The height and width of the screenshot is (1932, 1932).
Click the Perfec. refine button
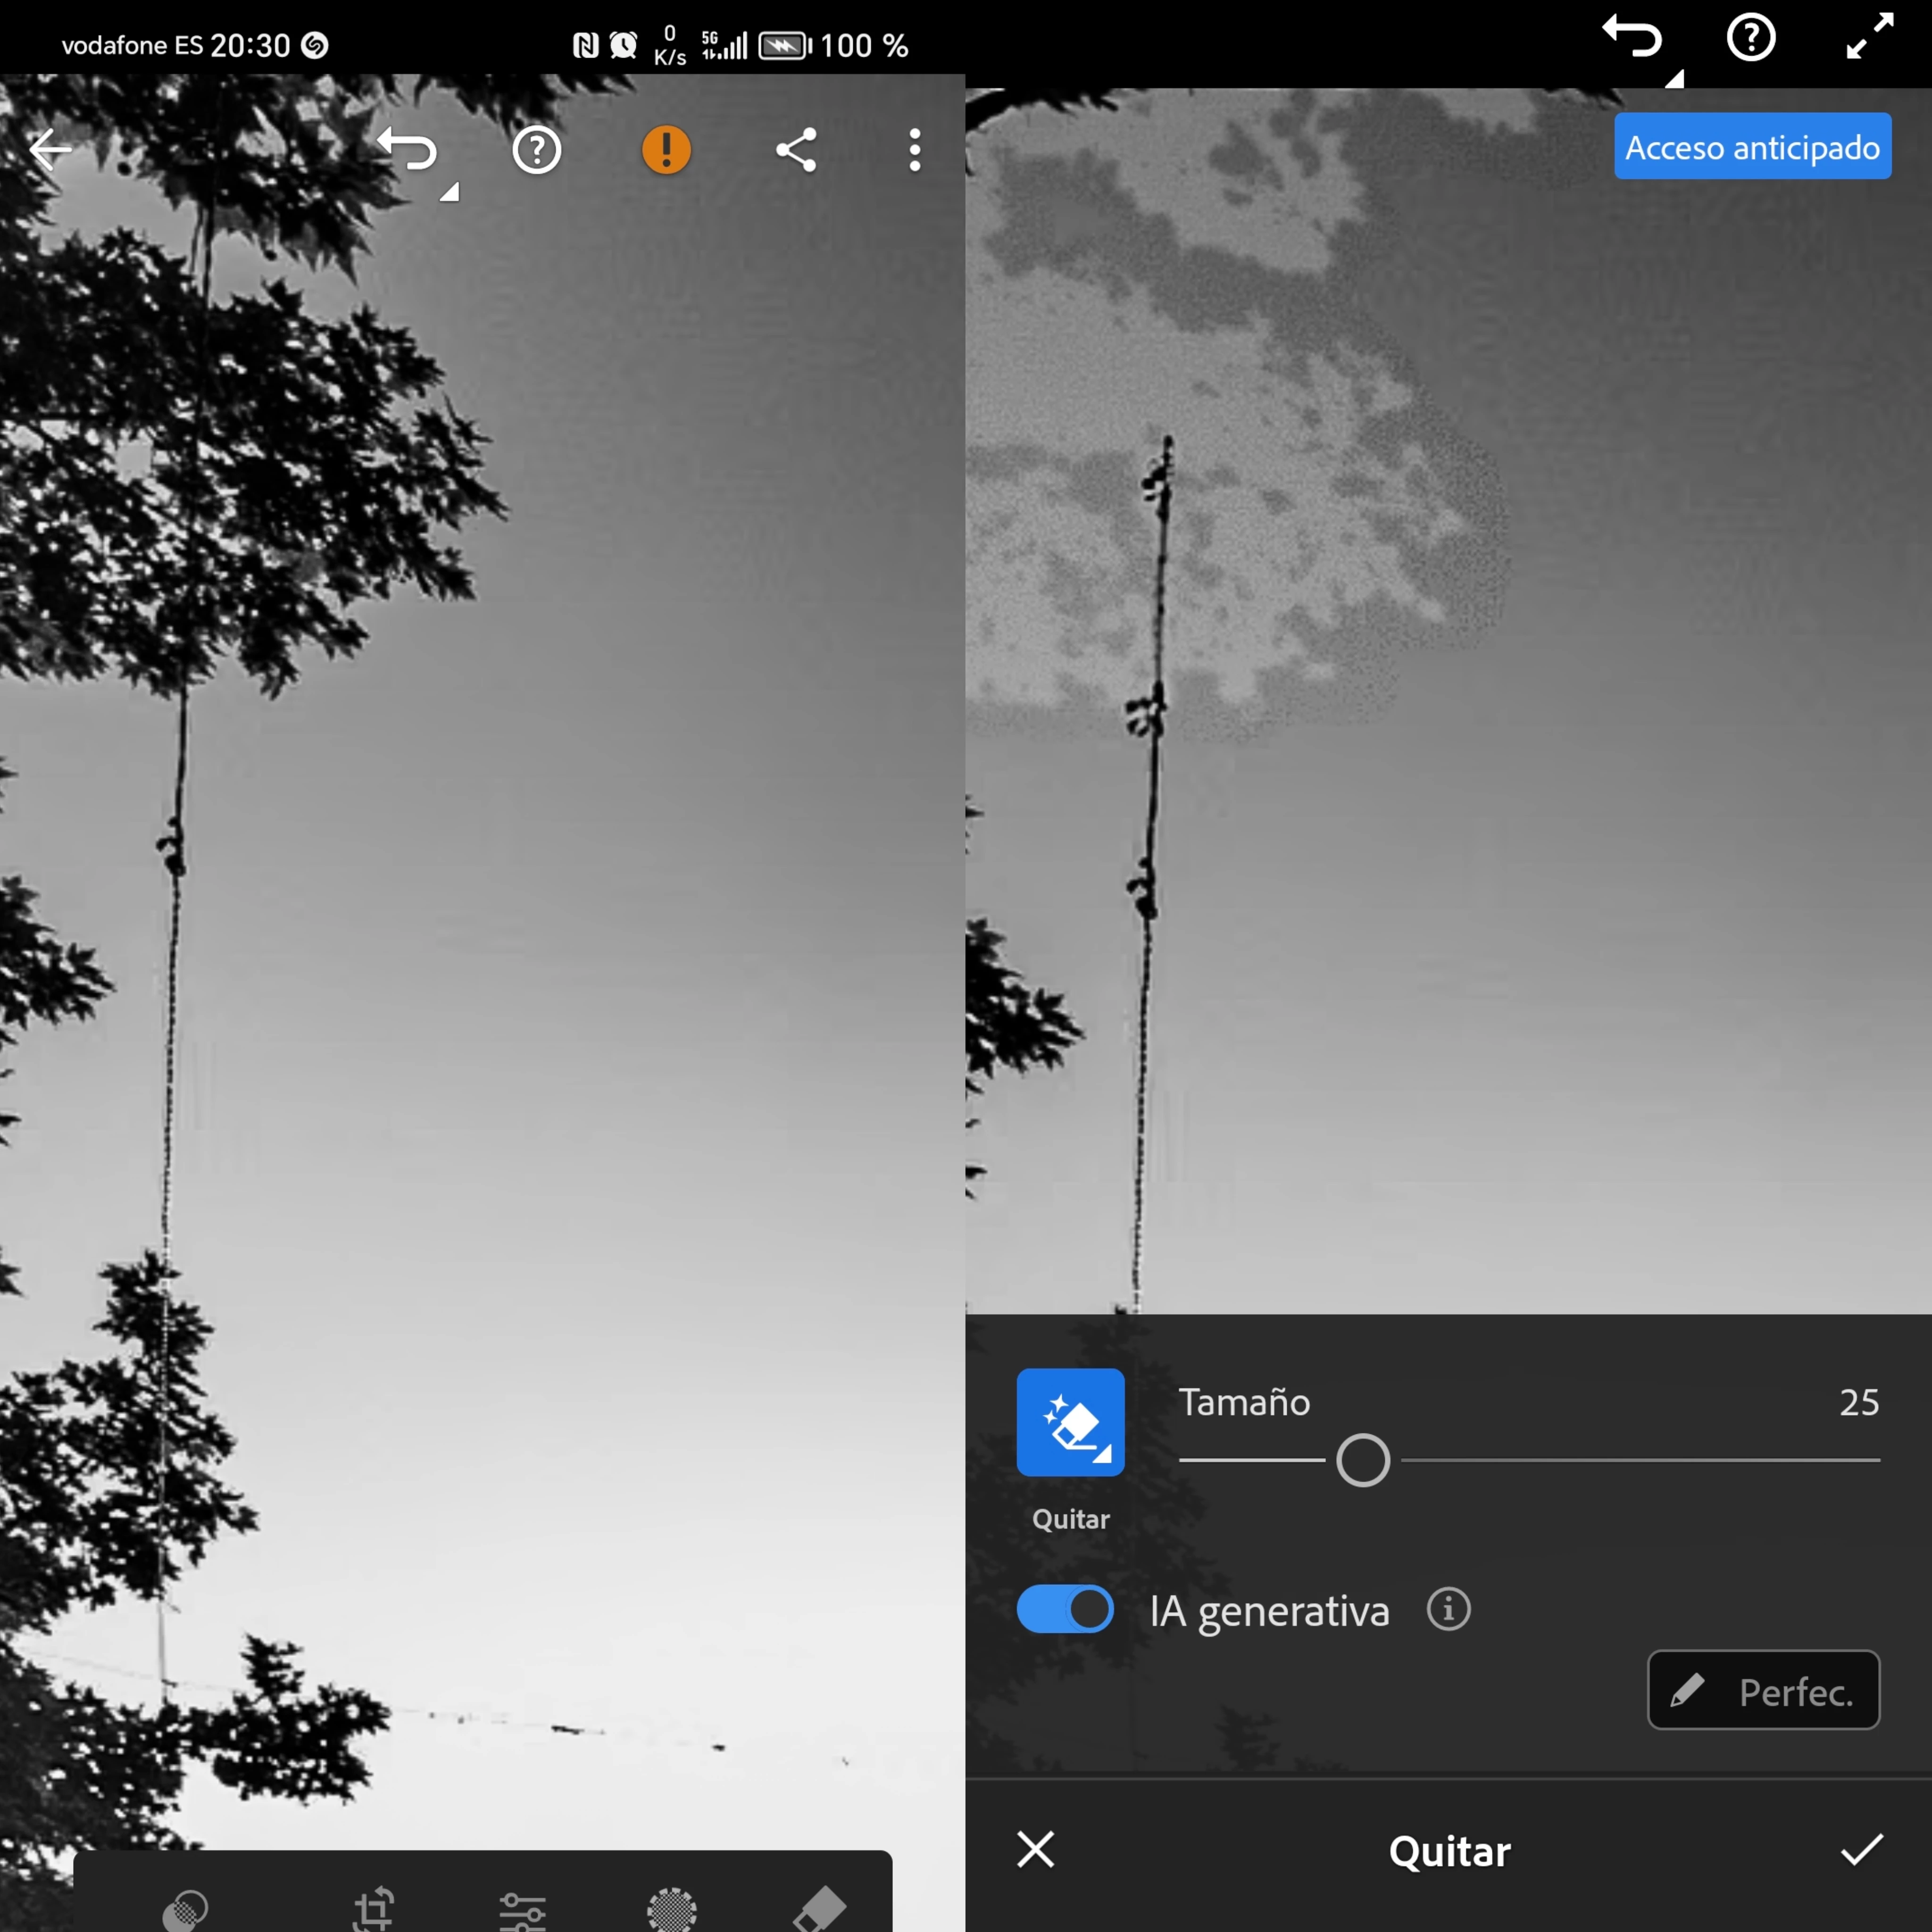click(x=1763, y=1690)
